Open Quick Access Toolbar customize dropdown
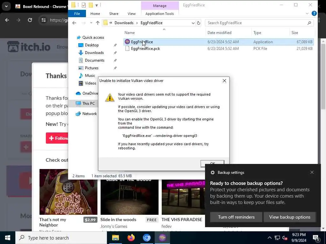 97,5
